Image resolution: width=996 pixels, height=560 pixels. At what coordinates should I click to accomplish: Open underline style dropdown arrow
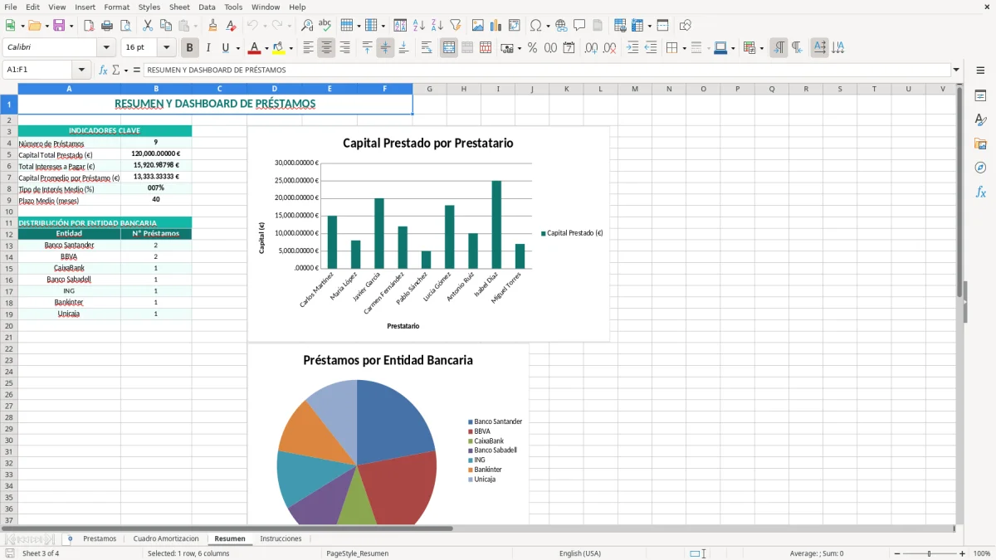(x=237, y=48)
